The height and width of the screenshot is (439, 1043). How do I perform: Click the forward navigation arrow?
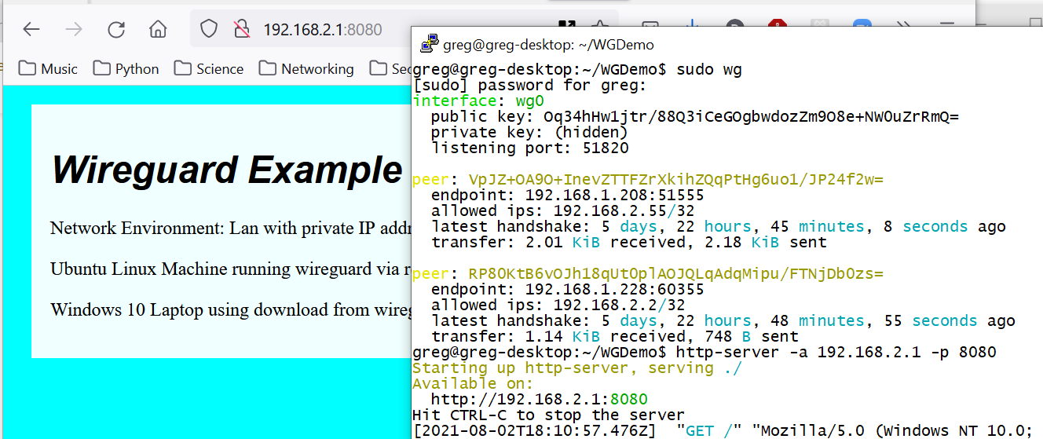coord(74,30)
